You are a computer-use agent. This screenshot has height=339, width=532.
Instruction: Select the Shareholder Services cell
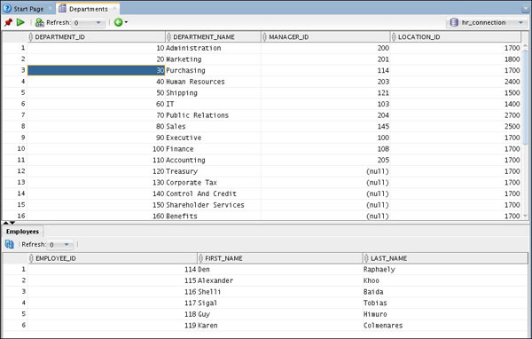(213, 205)
